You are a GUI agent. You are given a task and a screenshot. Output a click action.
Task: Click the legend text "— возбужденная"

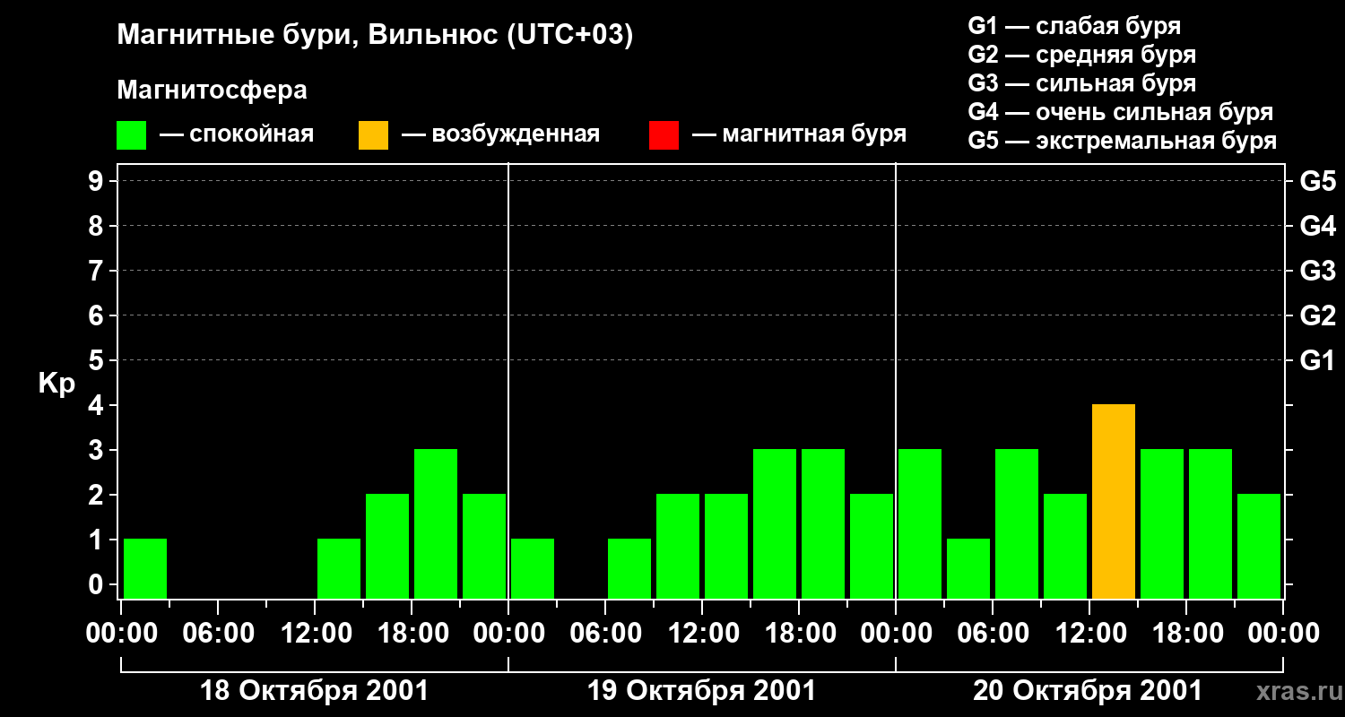click(500, 135)
